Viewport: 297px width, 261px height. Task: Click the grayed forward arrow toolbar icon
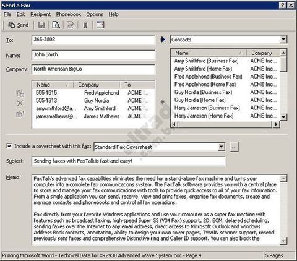pyautogui.click(x=71, y=25)
